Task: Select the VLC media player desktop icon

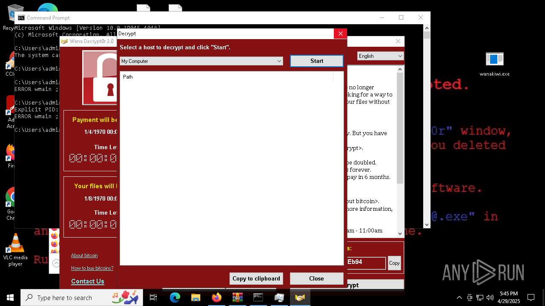Action: pyautogui.click(x=15, y=250)
